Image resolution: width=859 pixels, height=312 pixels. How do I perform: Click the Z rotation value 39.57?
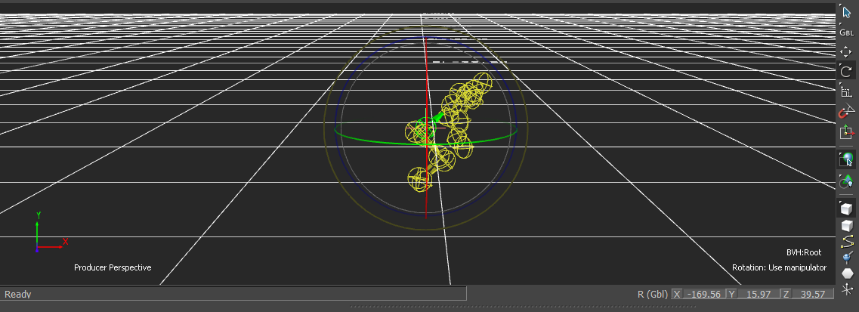[812, 294]
